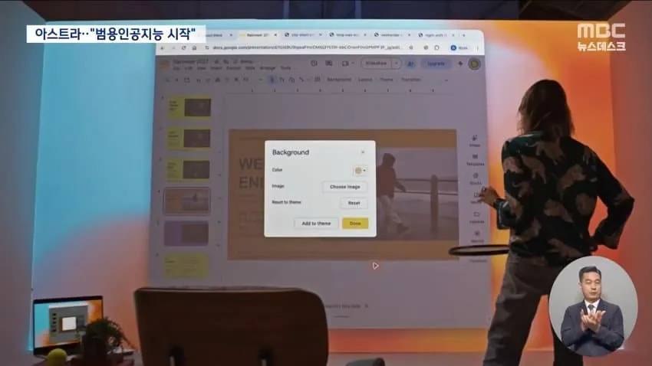
Task: Select the second slide thumbnail
Action: coord(189,138)
